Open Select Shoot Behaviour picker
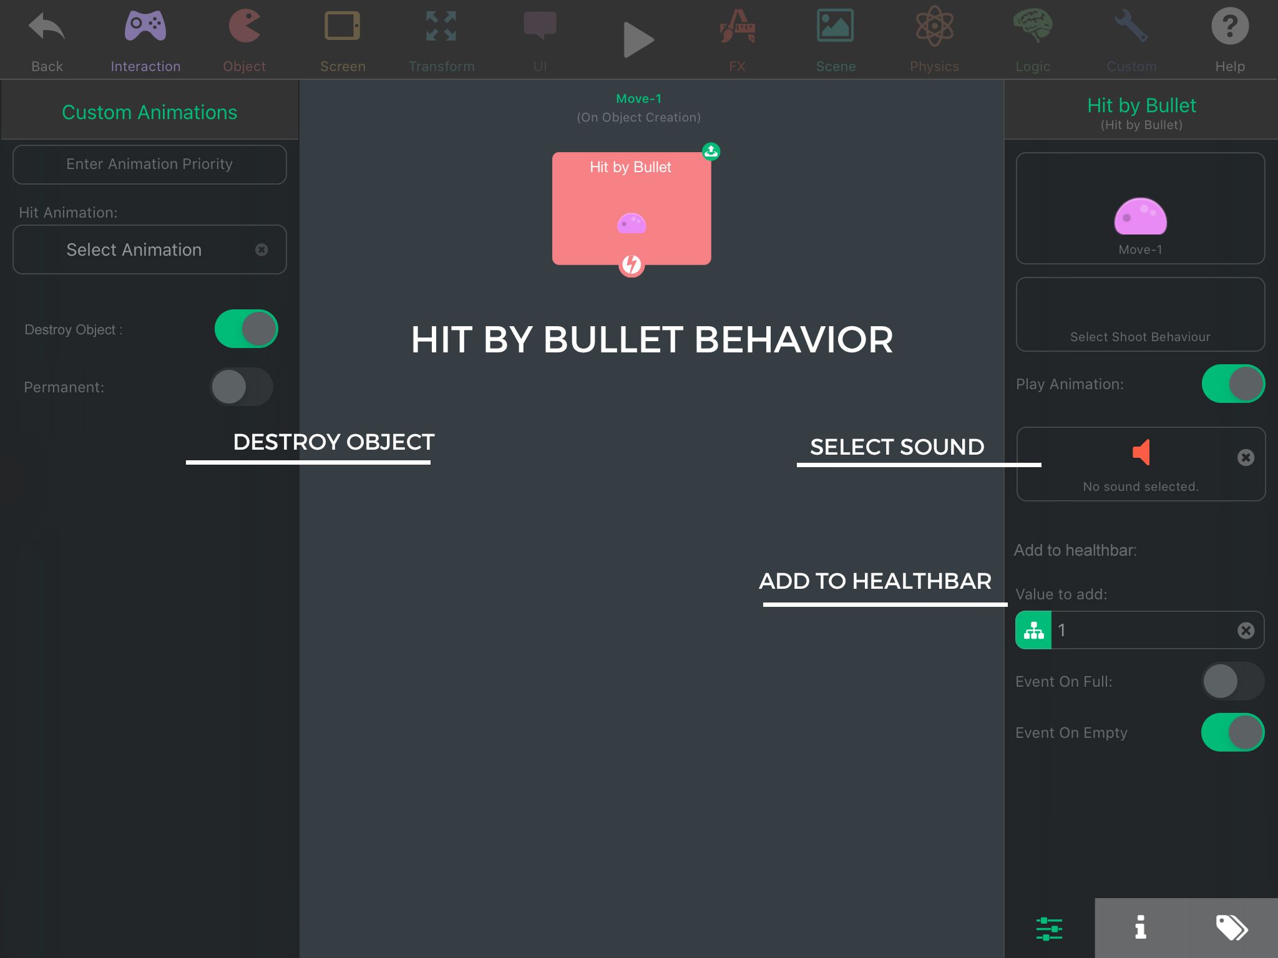1278x958 pixels. [x=1139, y=315]
